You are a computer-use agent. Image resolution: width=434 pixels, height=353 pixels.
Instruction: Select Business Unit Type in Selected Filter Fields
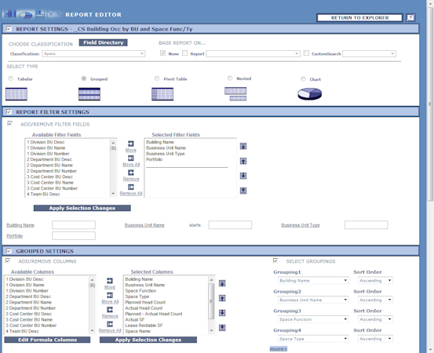(x=166, y=154)
